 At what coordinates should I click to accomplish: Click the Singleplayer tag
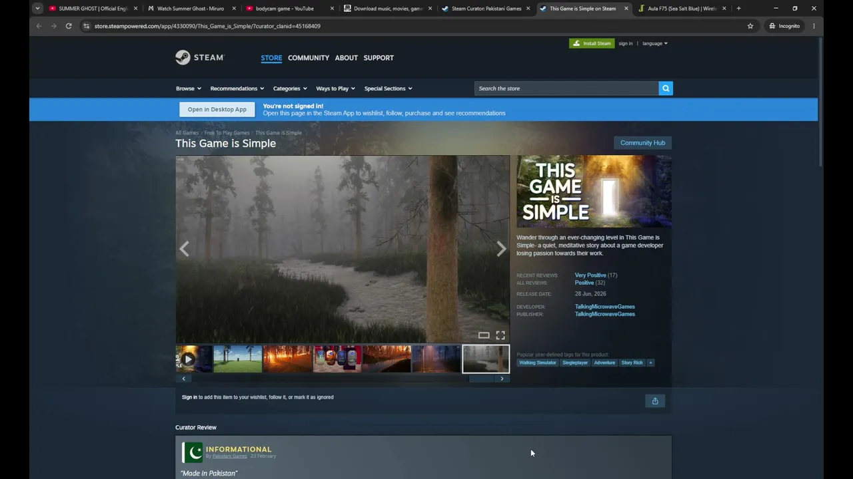click(575, 363)
